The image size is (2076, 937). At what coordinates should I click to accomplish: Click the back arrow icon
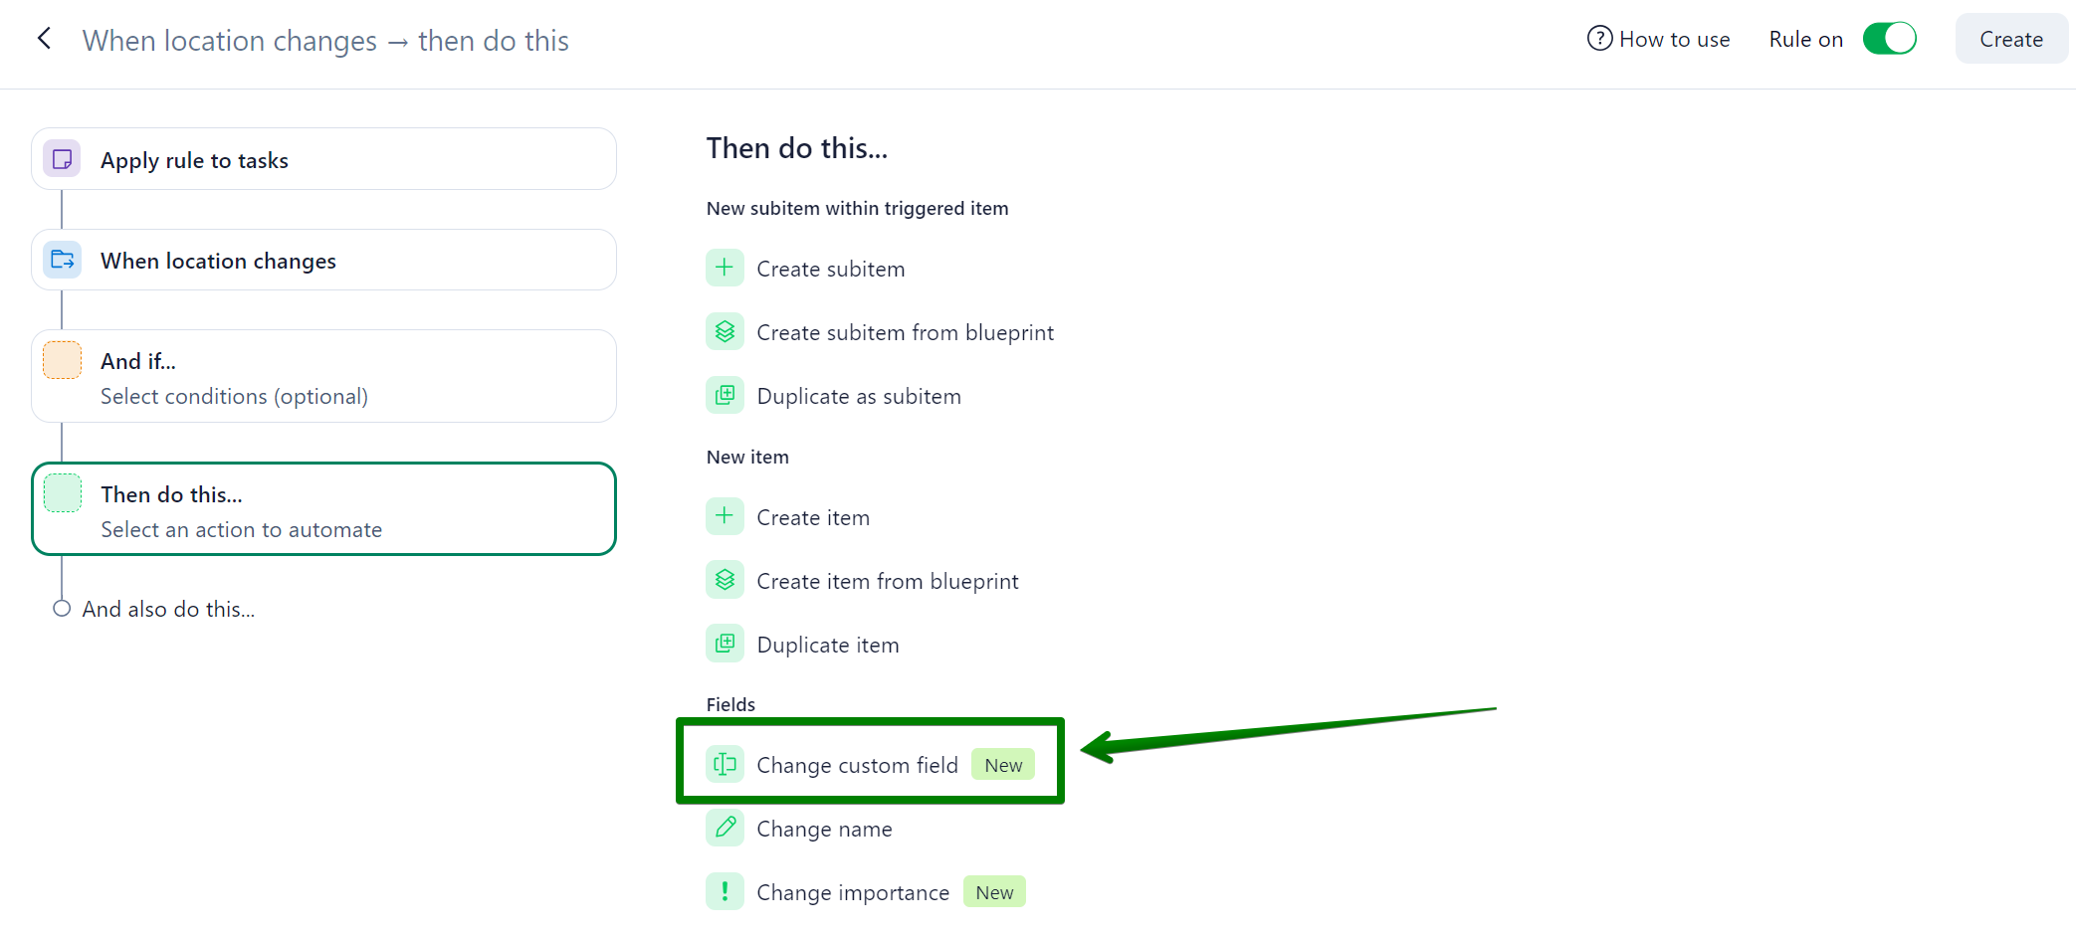[x=44, y=39]
